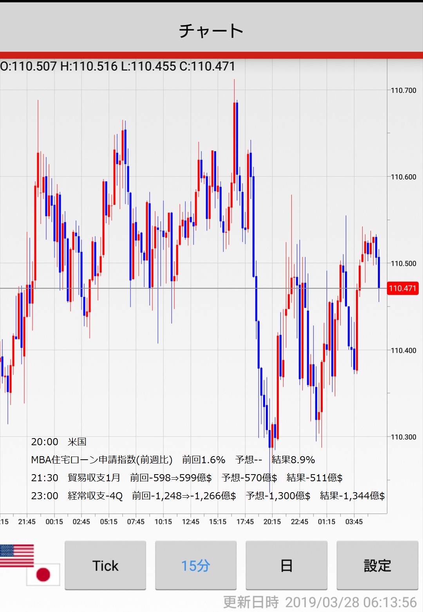Tap the 03:45 time axis label
Screen dimensions: 423x612
pyautogui.click(x=354, y=522)
